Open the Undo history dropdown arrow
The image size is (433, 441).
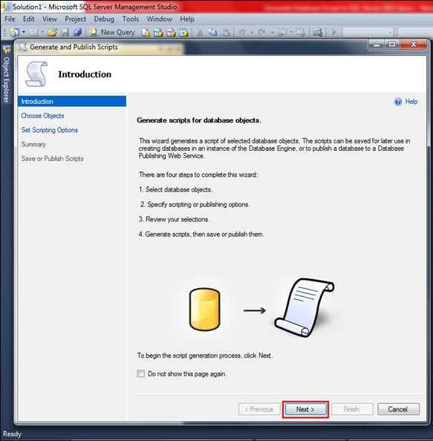coord(252,33)
